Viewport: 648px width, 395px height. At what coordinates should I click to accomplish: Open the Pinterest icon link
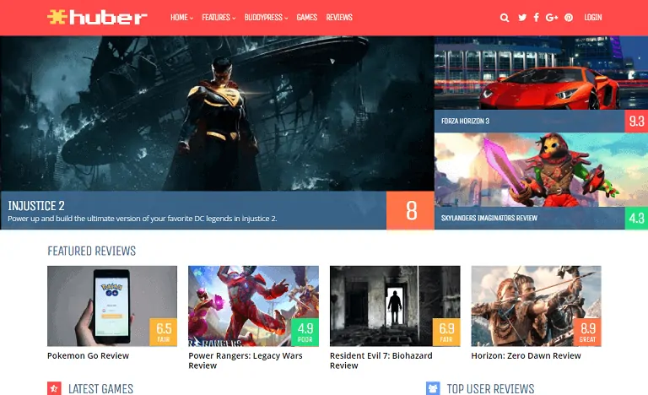[x=569, y=18]
